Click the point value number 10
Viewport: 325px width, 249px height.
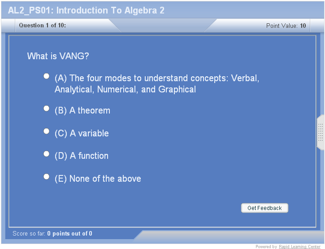[303, 26]
